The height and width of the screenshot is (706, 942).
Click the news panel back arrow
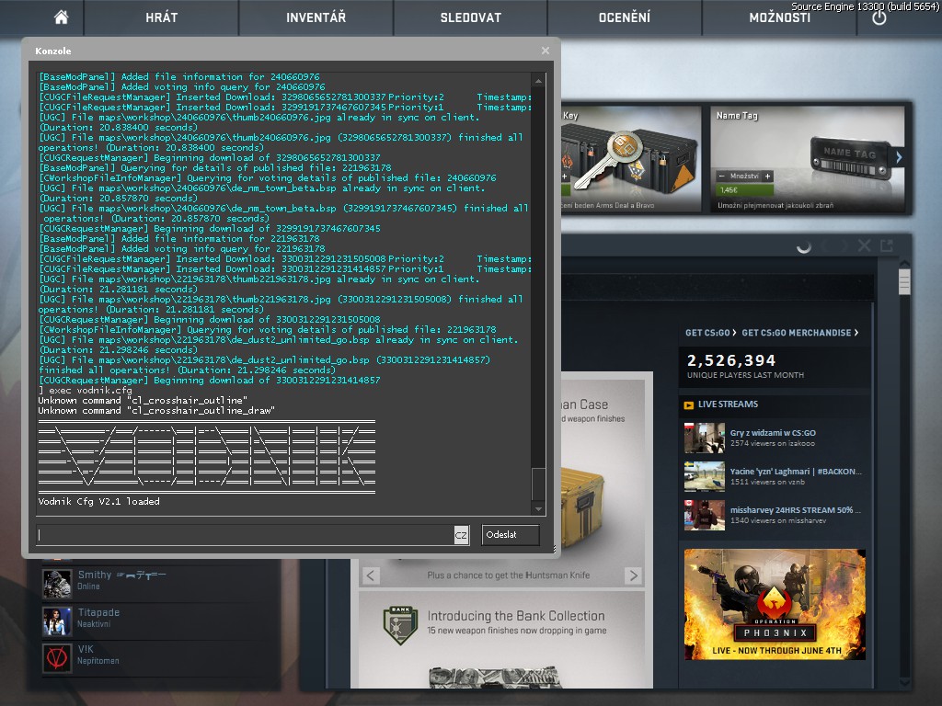click(825, 245)
